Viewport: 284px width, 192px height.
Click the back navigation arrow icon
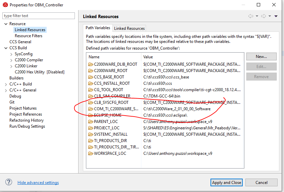[250, 16]
